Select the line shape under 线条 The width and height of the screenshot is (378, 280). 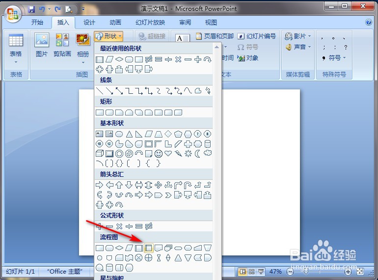[100, 91]
